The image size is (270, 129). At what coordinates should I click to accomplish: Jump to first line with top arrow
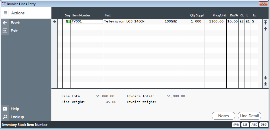(x=266, y=22)
